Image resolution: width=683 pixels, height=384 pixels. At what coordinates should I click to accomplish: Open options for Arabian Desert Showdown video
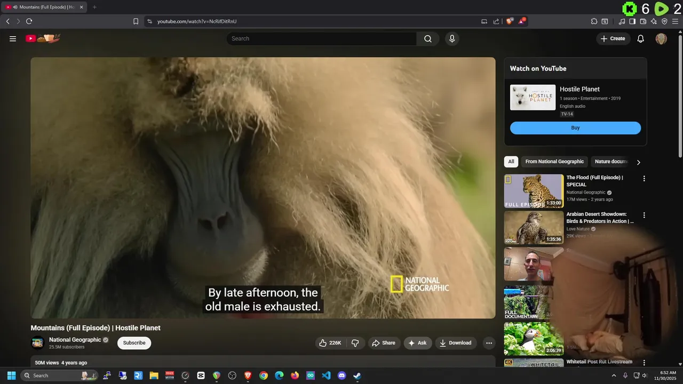click(644, 215)
